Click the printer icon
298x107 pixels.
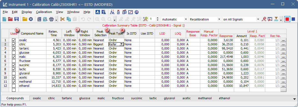[51, 19]
